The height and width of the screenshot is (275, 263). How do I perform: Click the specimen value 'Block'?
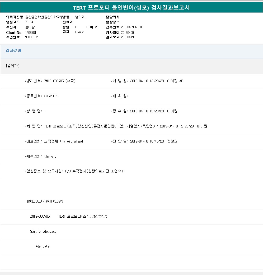click(x=79, y=32)
